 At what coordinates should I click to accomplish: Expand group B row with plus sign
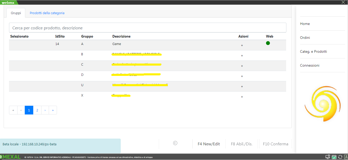coord(242,56)
